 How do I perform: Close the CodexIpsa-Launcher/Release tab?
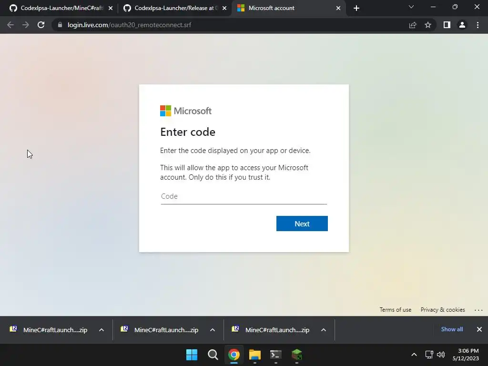224,9
